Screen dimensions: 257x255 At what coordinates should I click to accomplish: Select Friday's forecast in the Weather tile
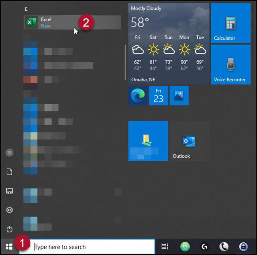point(138,53)
